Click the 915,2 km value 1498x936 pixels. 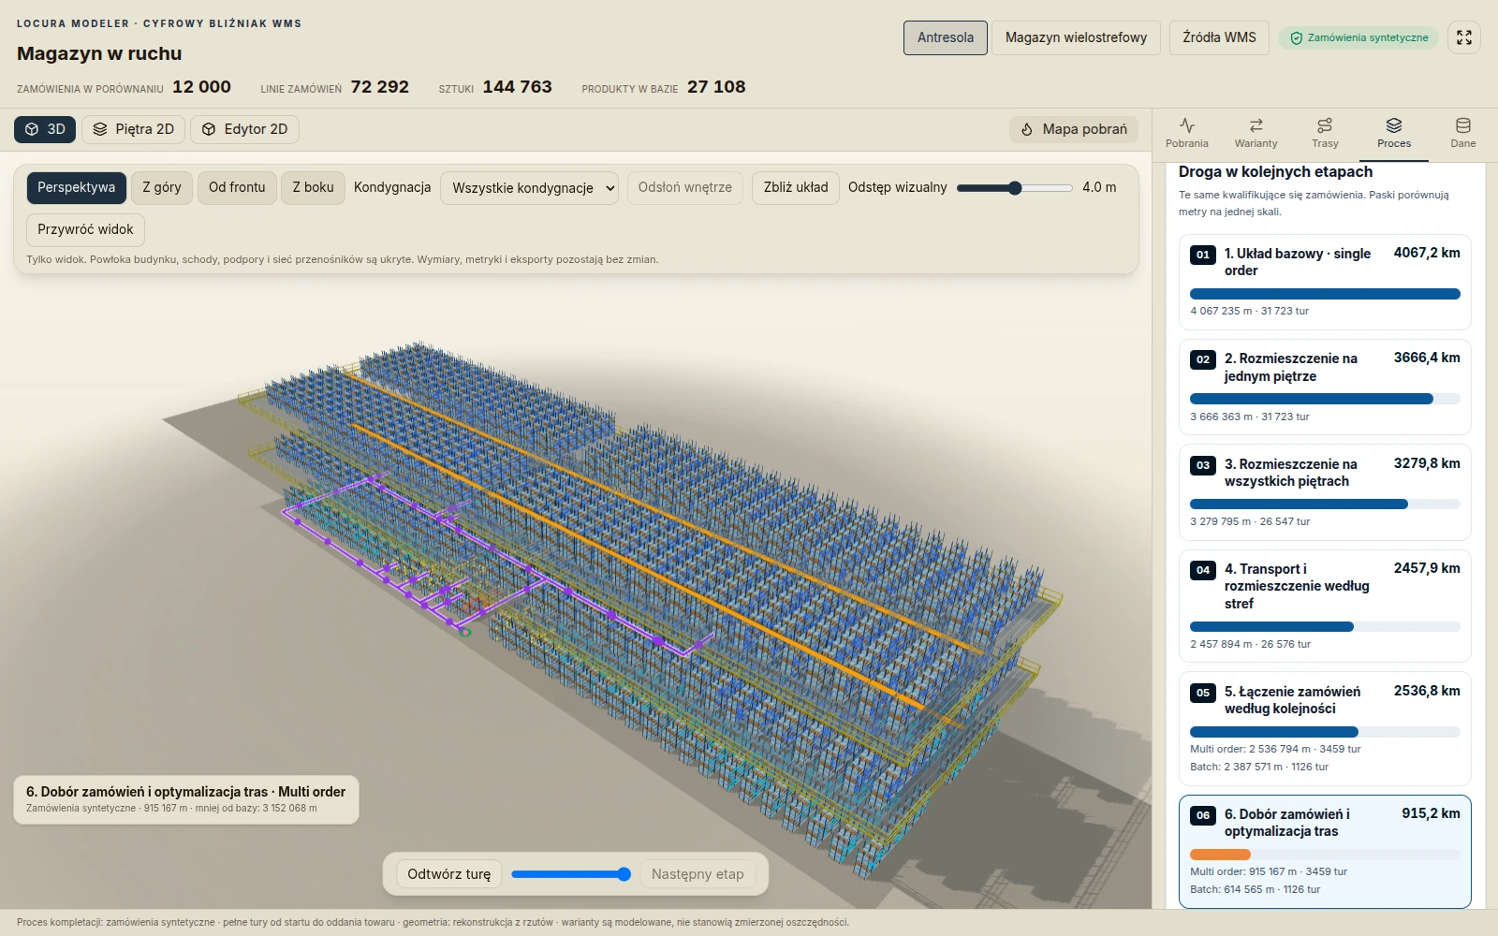pyautogui.click(x=1431, y=813)
